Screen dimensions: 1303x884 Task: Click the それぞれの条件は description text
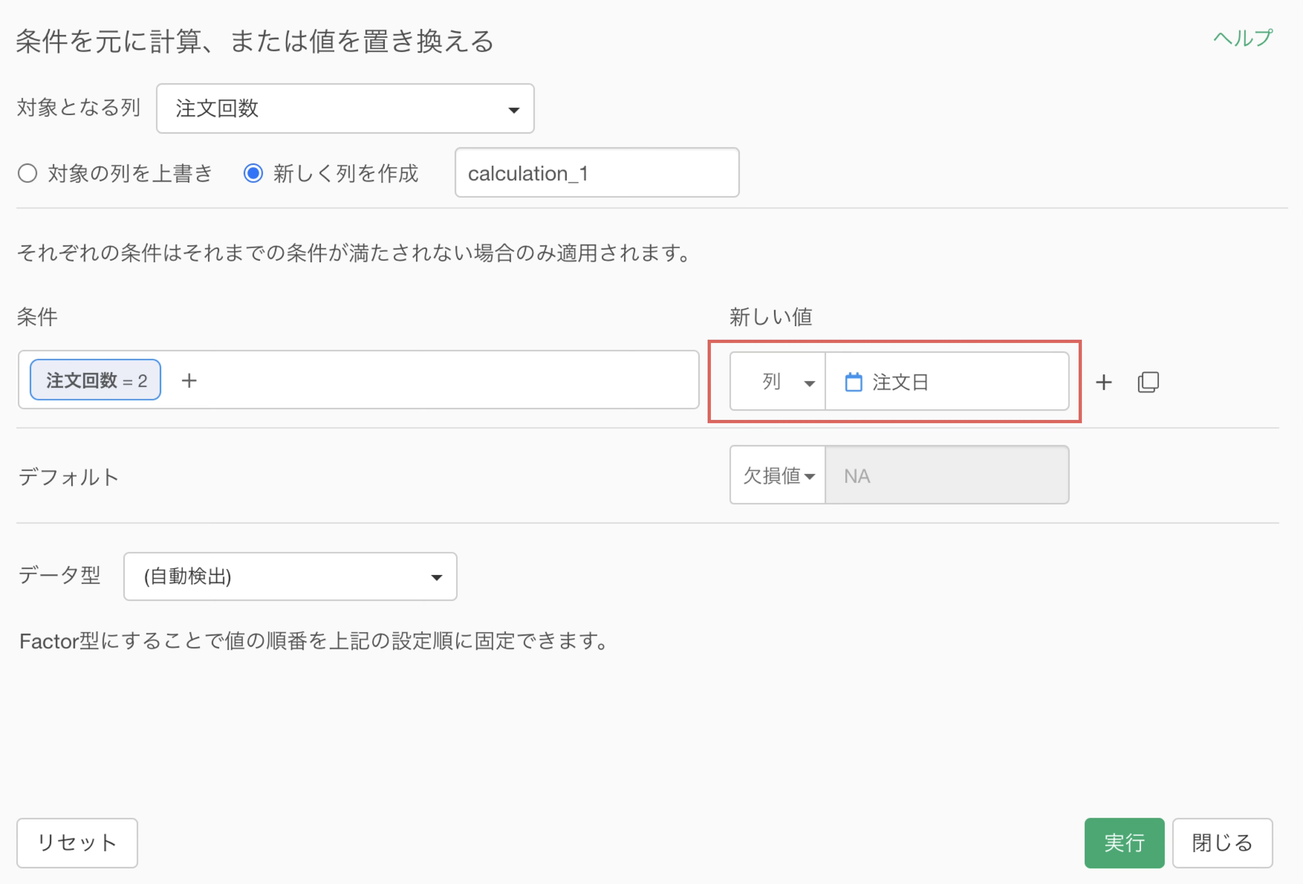point(354,253)
